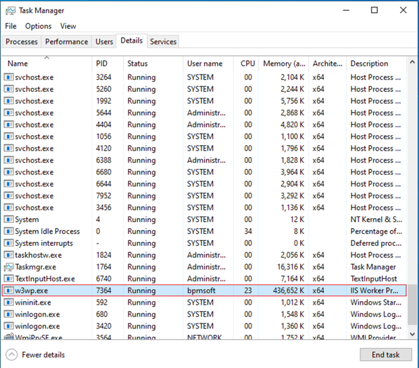Click TextInputHost.exe memory 7,164 K
The image size is (419, 368).
pos(292,279)
